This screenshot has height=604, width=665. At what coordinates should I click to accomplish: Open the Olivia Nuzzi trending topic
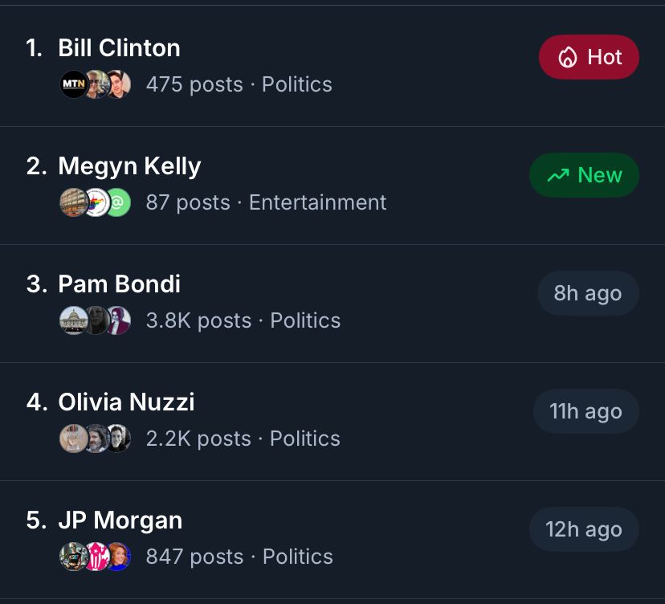coord(126,402)
